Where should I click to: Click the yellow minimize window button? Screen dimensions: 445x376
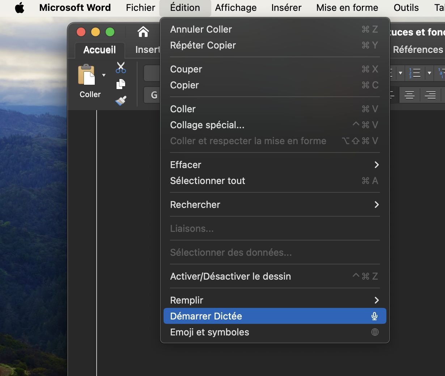tap(96, 32)
